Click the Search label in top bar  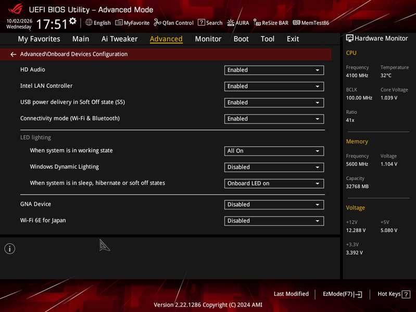(214, 23)
